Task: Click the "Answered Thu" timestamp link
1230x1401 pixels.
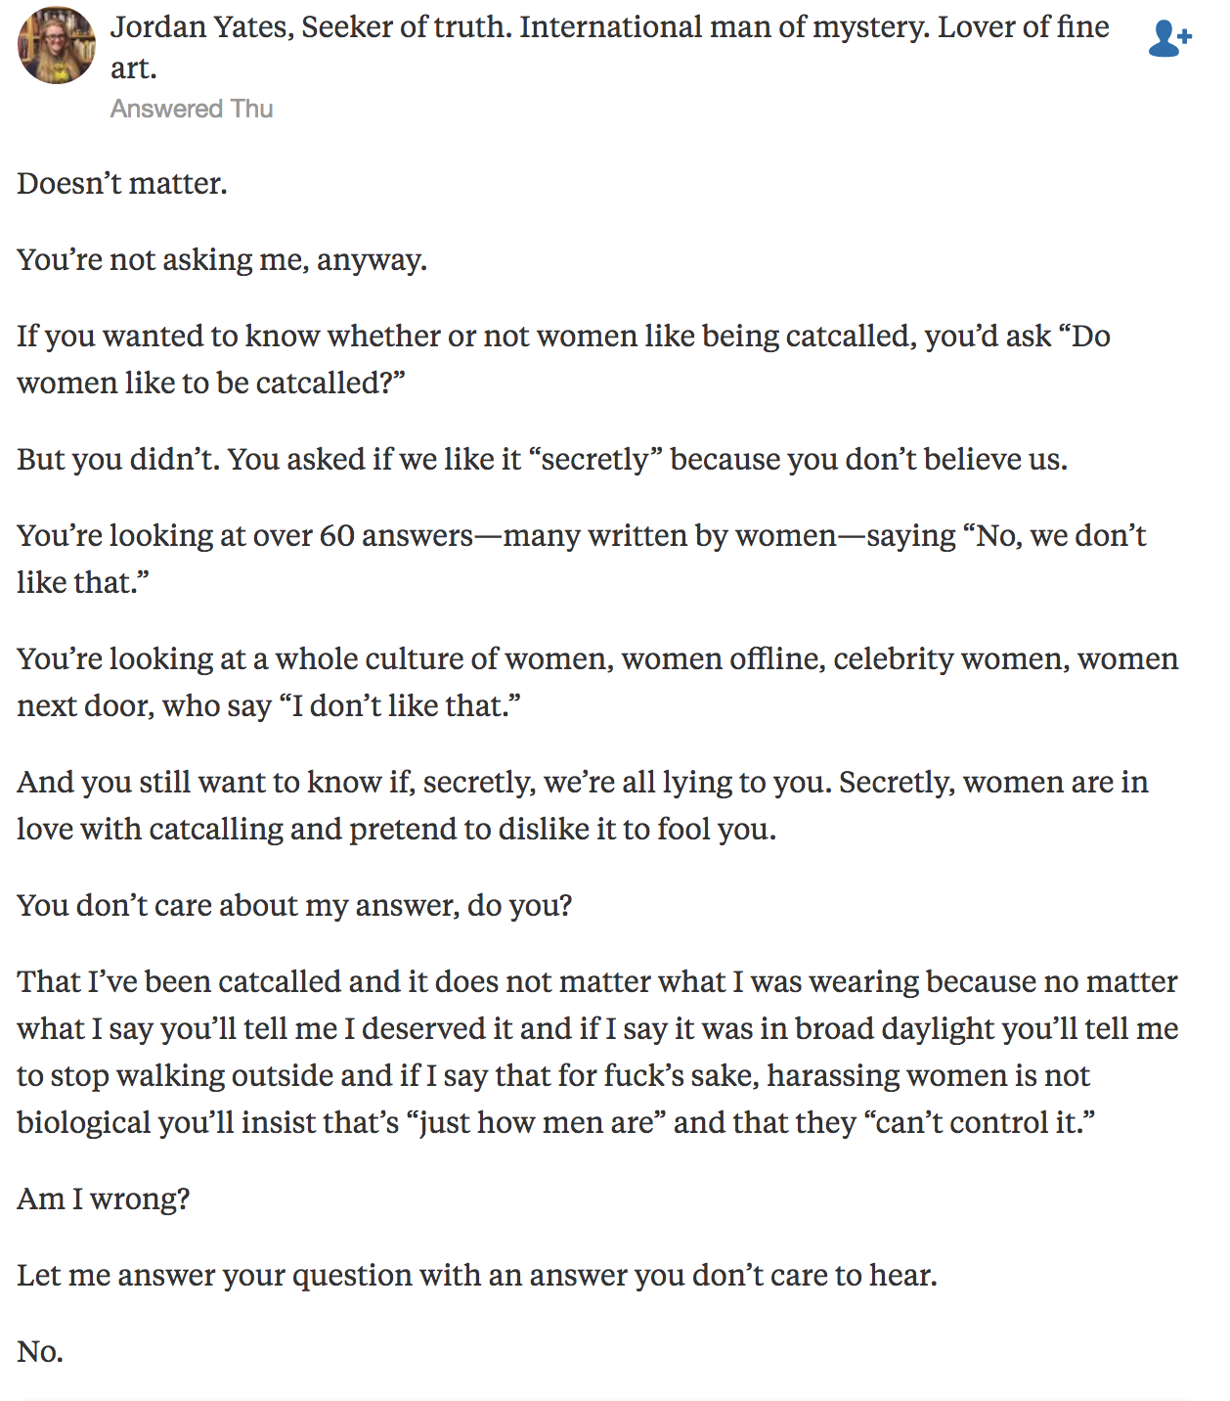Action: pos(192,109)
